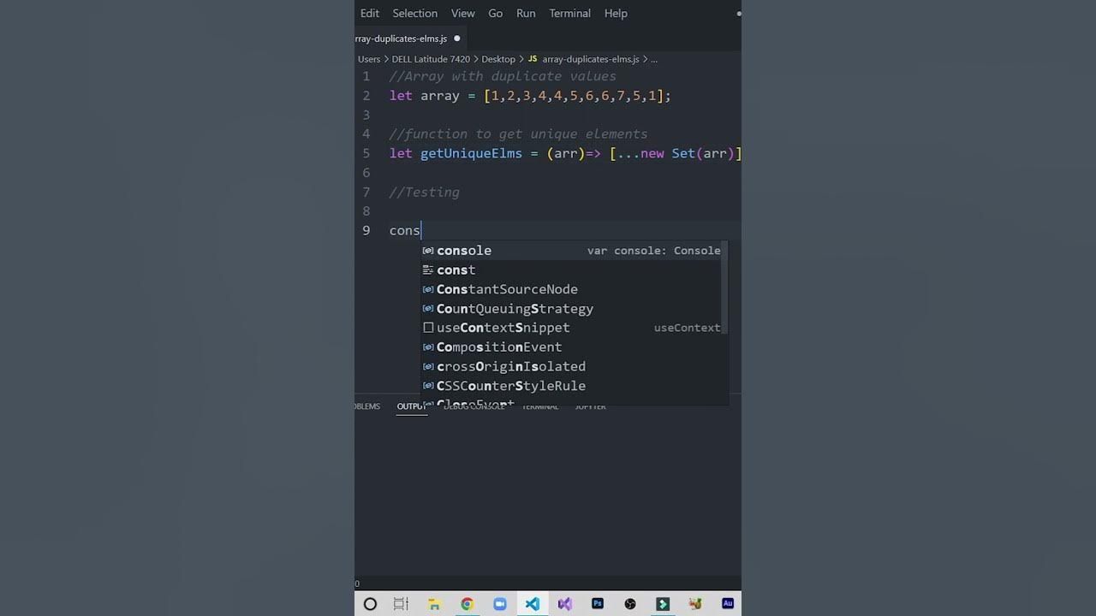Click the suggestion list scrollbar

point(726,287)
